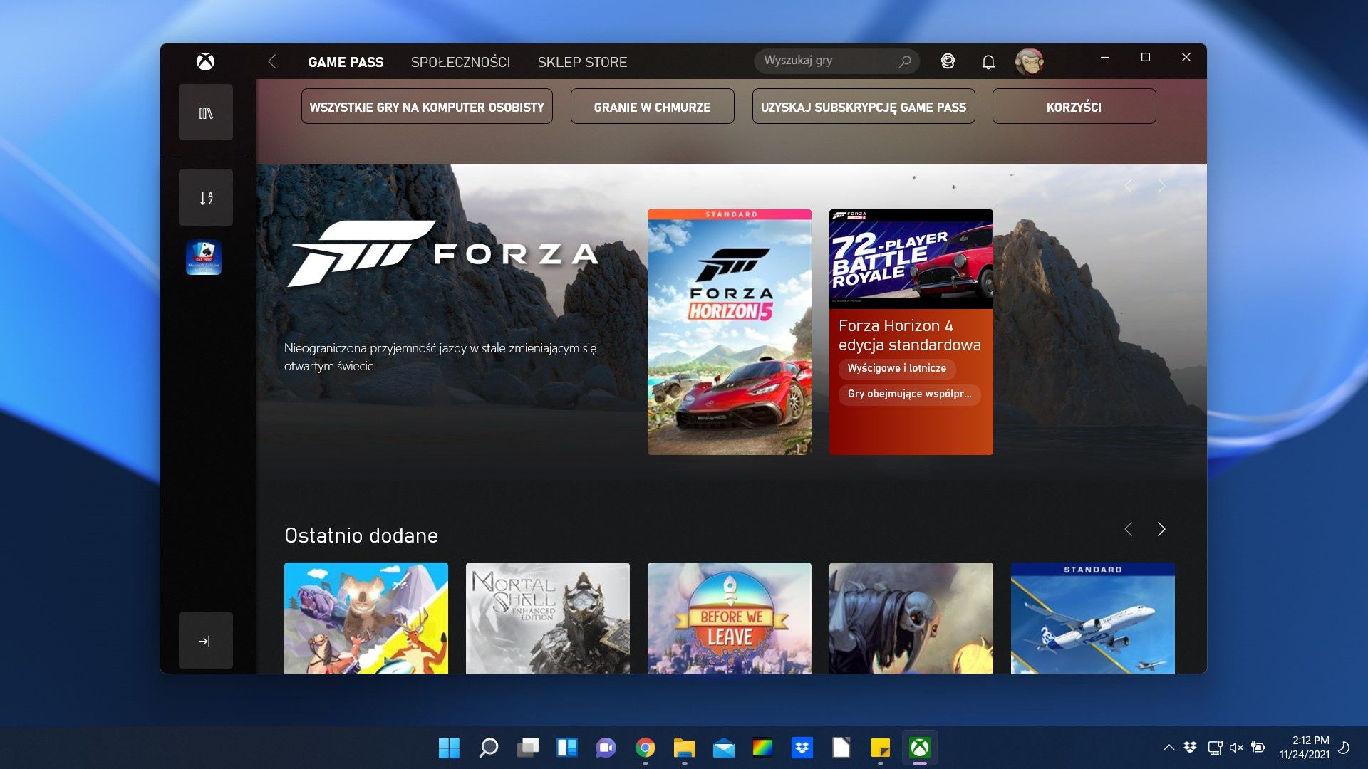Screen dimensions: 1368x769
Task: Click Xbox app icon on taskbar
Action: coord(920,748)
